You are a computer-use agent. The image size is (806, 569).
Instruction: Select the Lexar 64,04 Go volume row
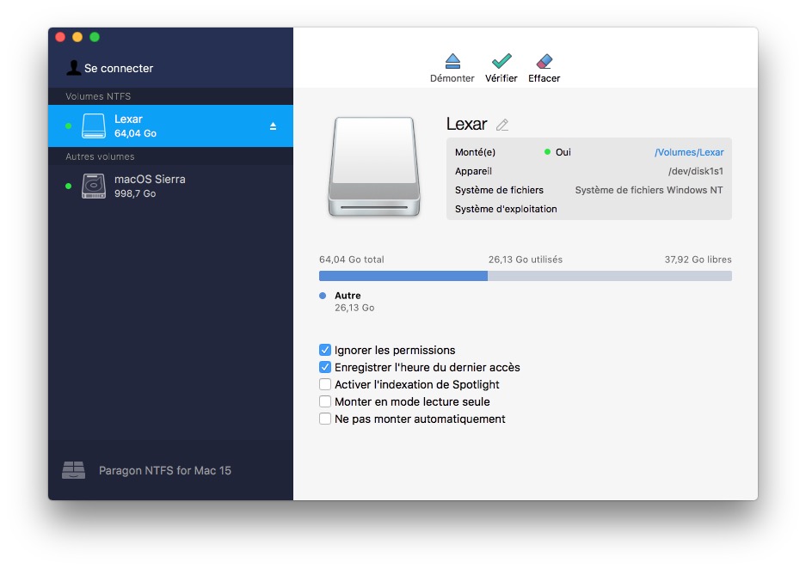pyautogui.click(x=170, y=125)
